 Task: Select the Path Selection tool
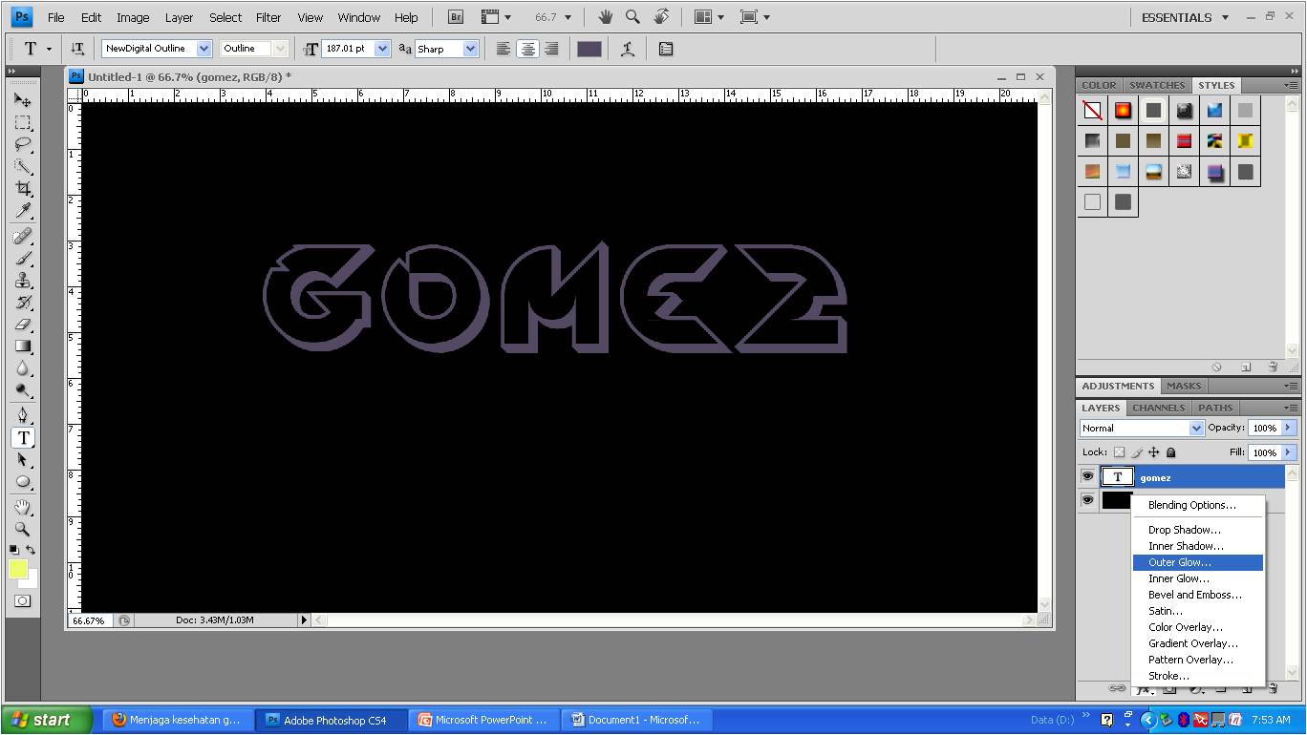click(23, 459)
